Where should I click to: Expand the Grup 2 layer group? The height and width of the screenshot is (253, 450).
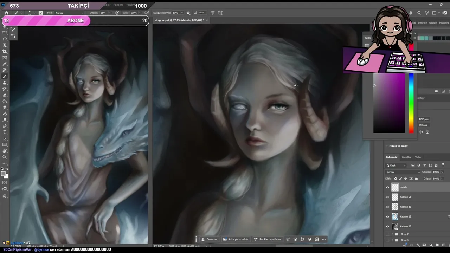pos(393,234)
